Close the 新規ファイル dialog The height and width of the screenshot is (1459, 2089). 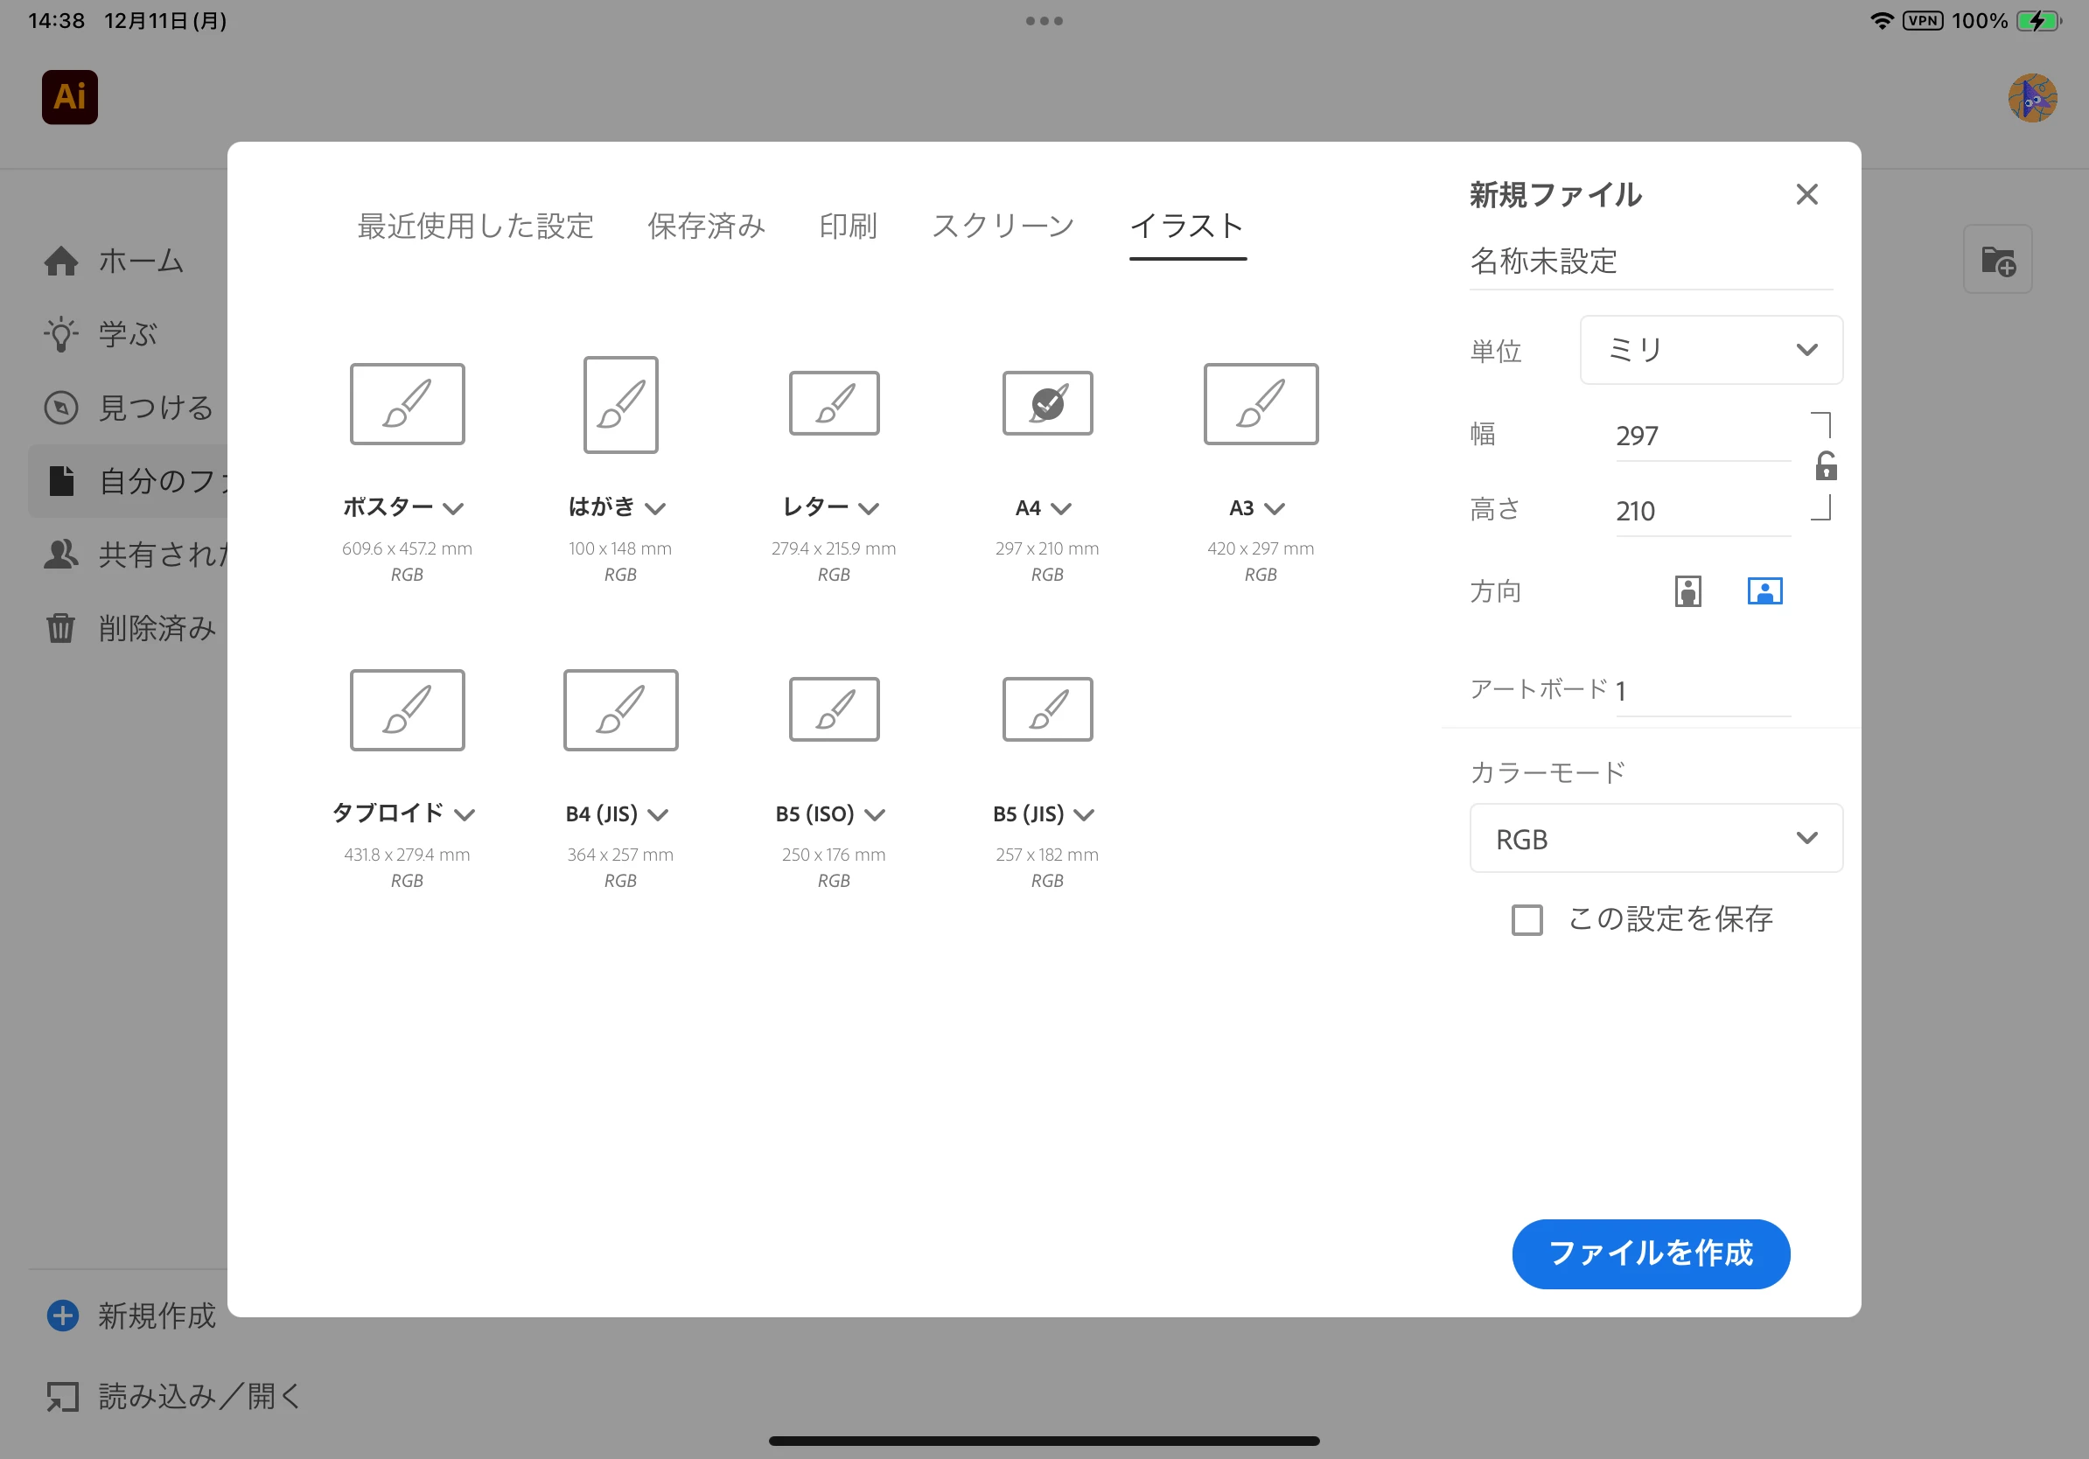pyautogui.click(x=1806, y=195)
